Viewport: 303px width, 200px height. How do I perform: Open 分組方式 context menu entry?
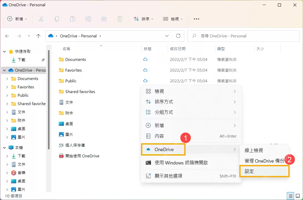pos(191,112)
